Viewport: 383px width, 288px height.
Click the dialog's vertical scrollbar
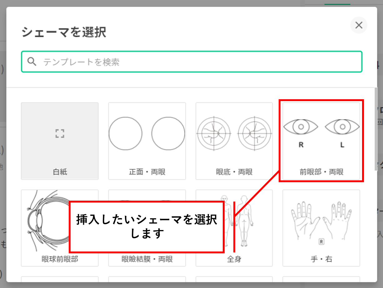pos(376,129)
